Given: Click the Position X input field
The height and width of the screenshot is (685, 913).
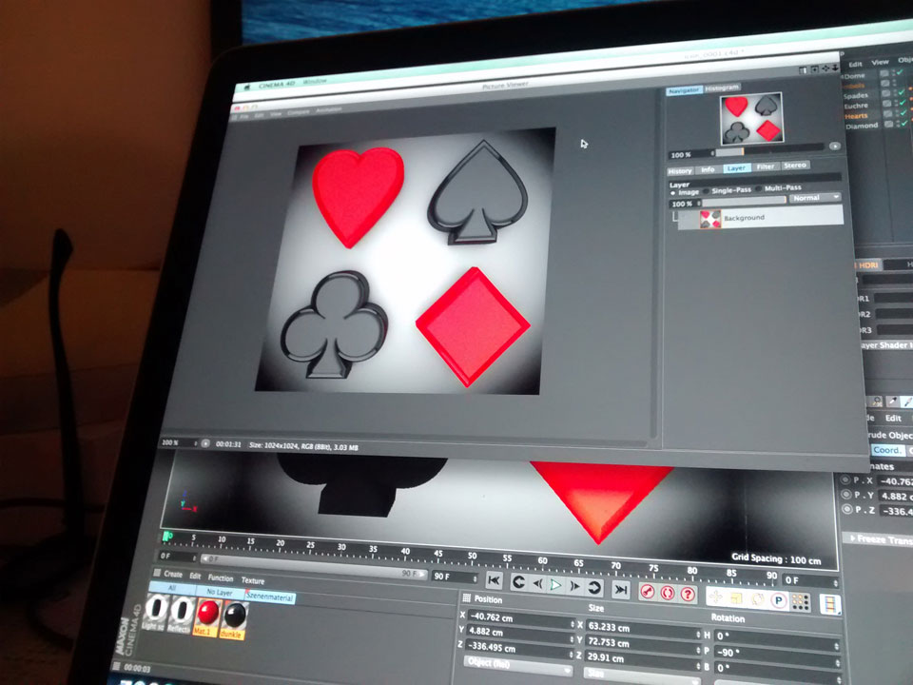Looking at the screenshot, I should (518, 618).
